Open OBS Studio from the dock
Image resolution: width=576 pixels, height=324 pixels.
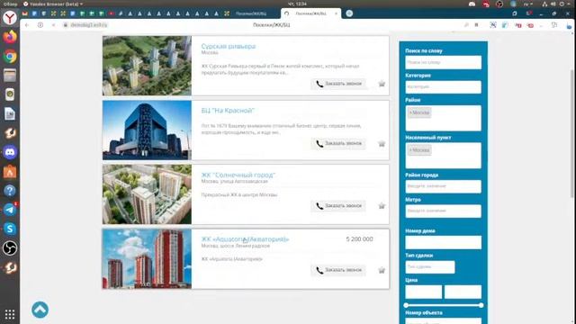[10, 248]
